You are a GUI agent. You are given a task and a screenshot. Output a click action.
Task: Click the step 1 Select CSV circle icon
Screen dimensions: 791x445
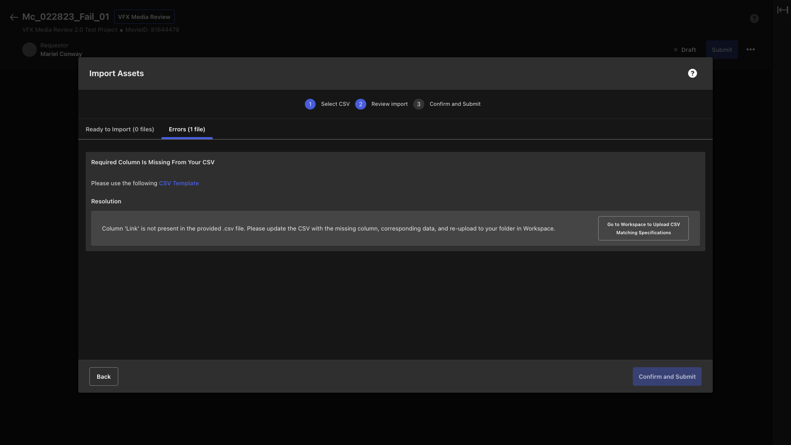[x=310, y=104]
